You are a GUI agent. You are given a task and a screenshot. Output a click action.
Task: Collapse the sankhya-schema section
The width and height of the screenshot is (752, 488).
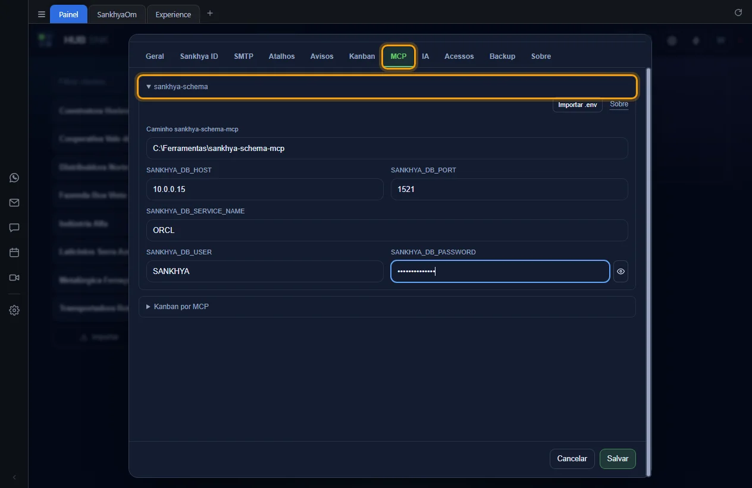point(387,87)
